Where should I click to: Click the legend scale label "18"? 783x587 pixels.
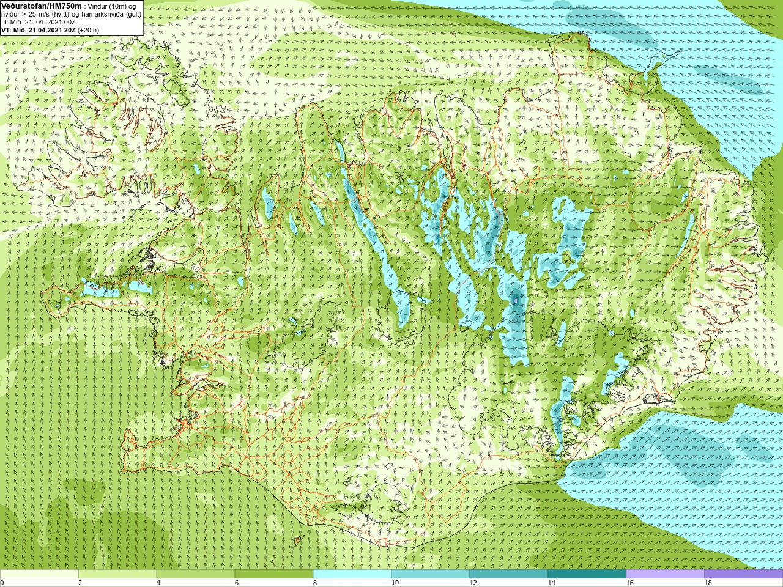point(708,583)
